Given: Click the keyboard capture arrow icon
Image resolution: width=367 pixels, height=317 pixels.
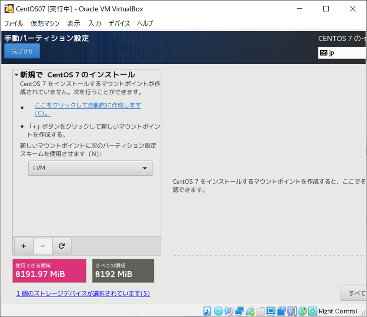Looking at the screenshot, I should coord(312,311).
